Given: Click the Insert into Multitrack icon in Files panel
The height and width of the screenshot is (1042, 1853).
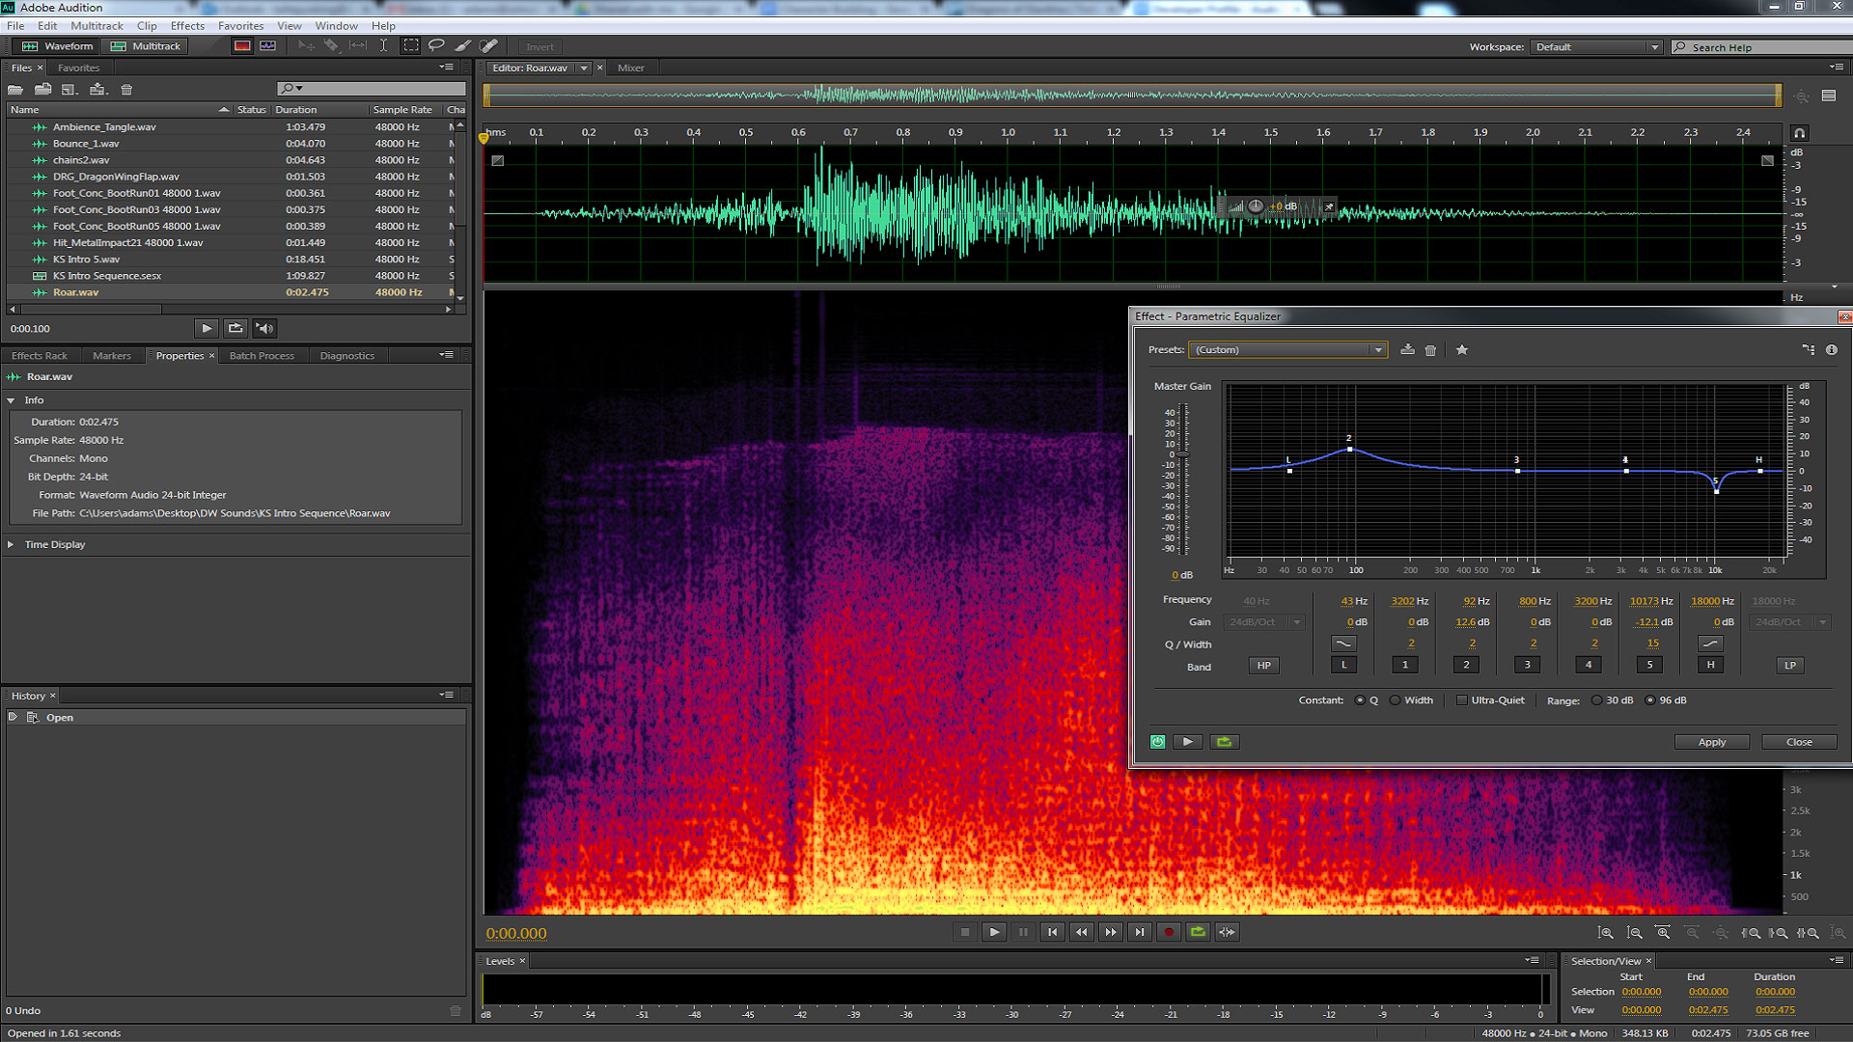Looking at the screenshot, I should (98, 90).
